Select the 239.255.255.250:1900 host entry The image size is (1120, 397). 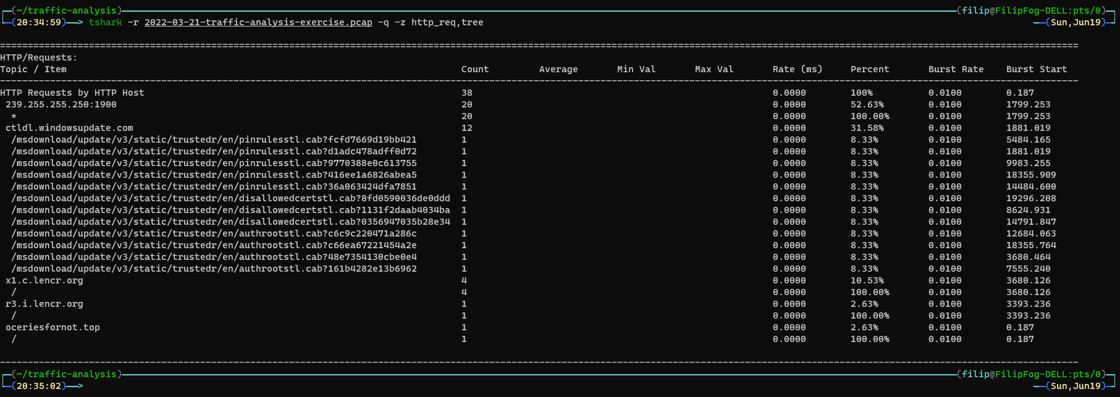tap(61, 104)
